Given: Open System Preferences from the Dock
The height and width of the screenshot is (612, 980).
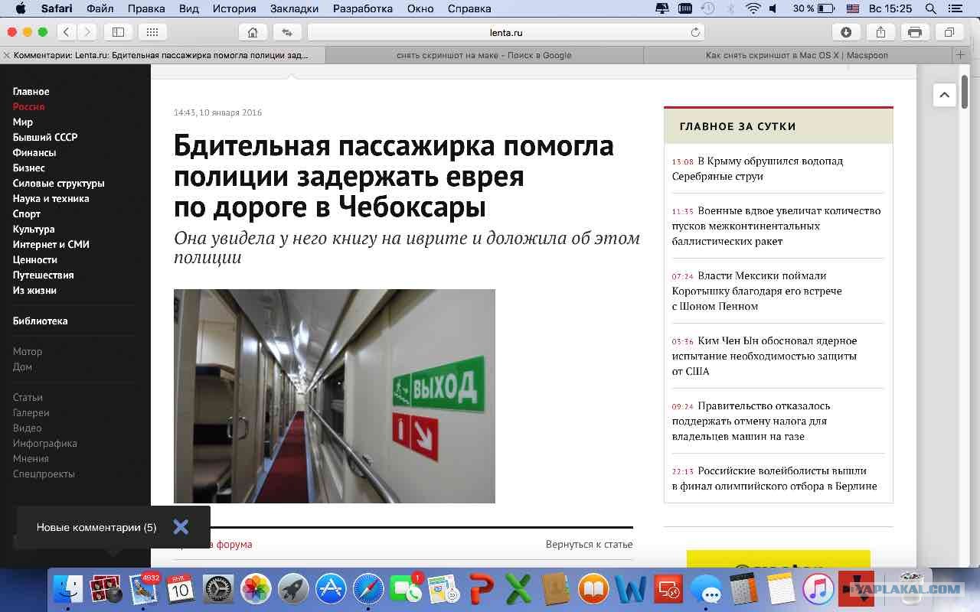Looking at the screenshot, I should [218, 588].
